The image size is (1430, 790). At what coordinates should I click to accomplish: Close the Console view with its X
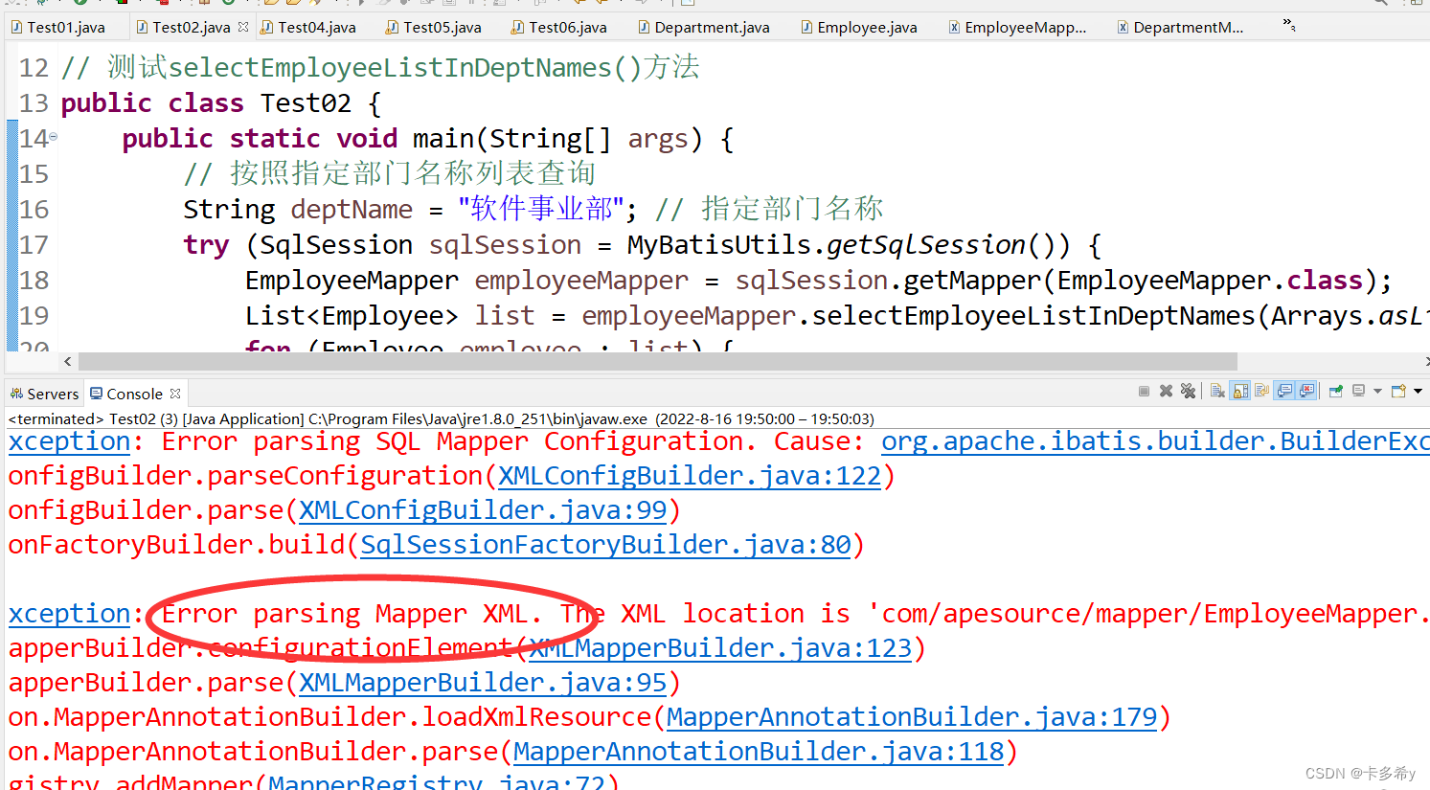(175, 394)
